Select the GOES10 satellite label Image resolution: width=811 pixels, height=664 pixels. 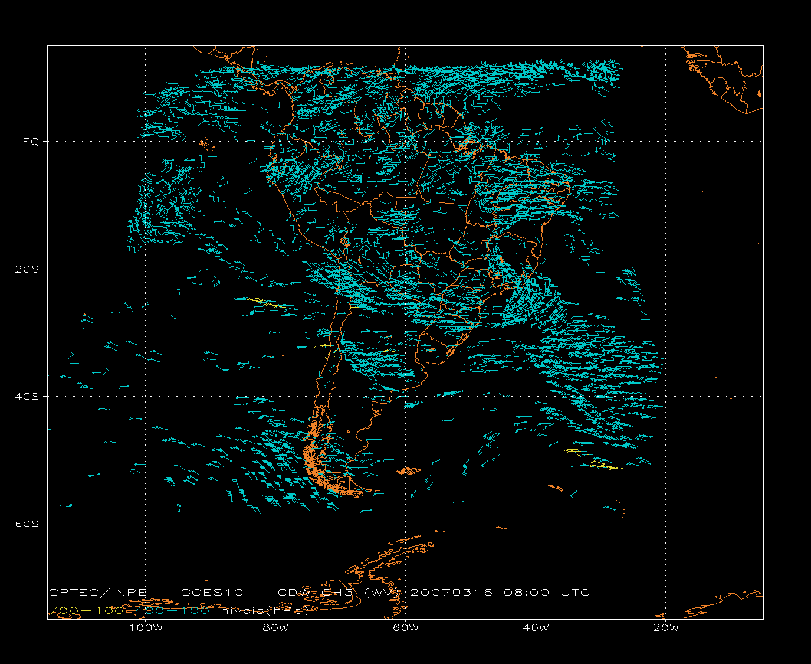coord(212,592)
